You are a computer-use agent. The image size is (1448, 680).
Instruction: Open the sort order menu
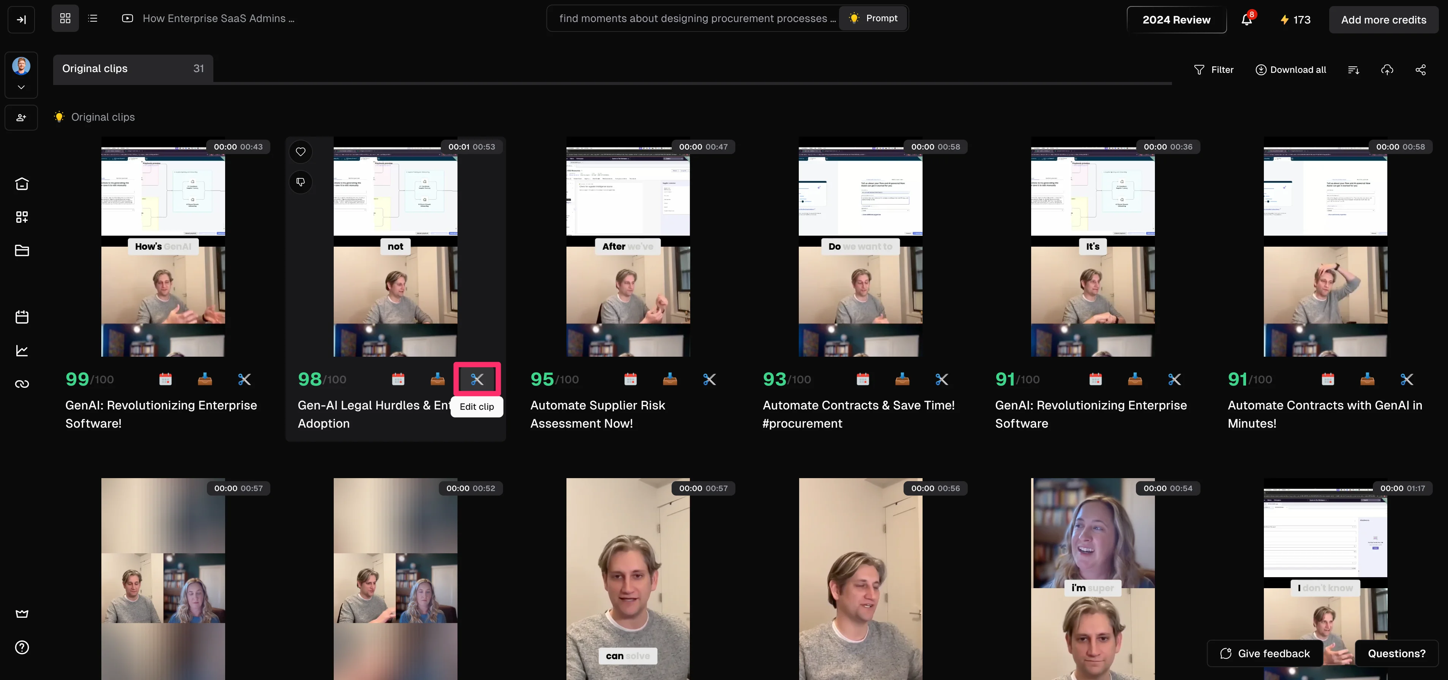[x=1353, y=70]
